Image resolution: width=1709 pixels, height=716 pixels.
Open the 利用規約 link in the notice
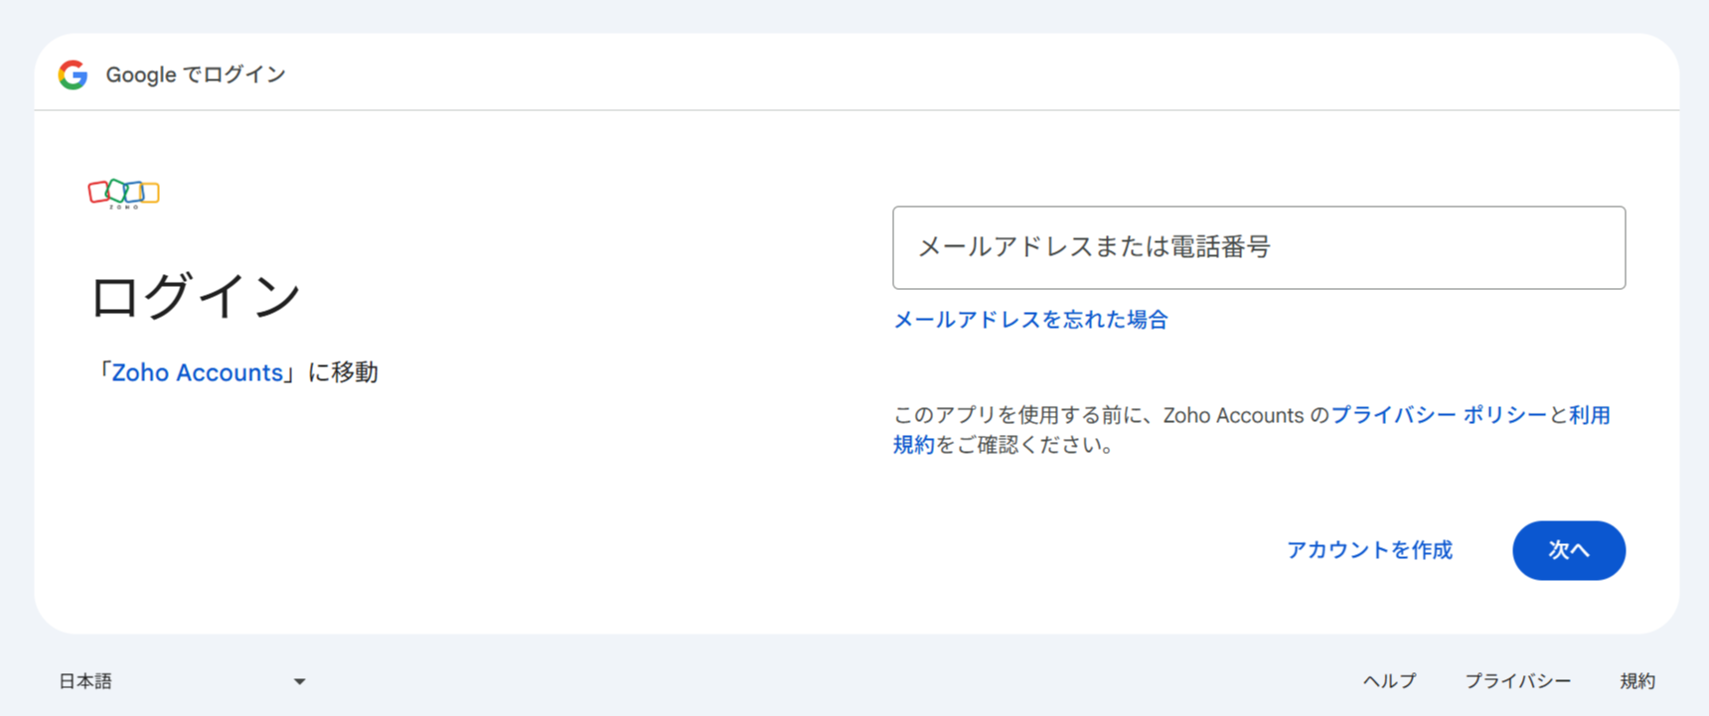[x=1589, y=415]
